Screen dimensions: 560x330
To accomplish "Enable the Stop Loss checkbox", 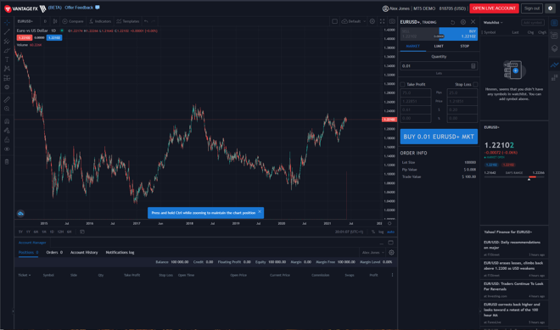I will click(x=475, y=84).
